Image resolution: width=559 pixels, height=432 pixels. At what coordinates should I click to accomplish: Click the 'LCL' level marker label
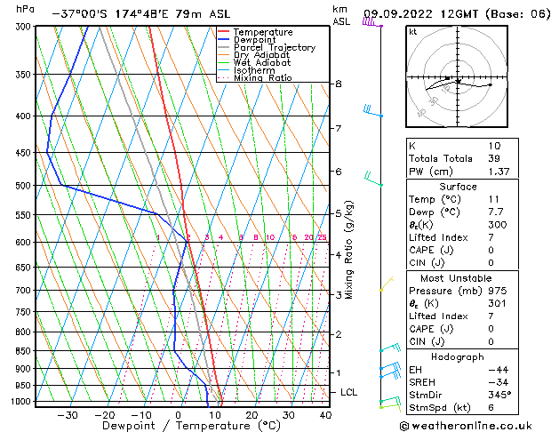pos(348,392)
